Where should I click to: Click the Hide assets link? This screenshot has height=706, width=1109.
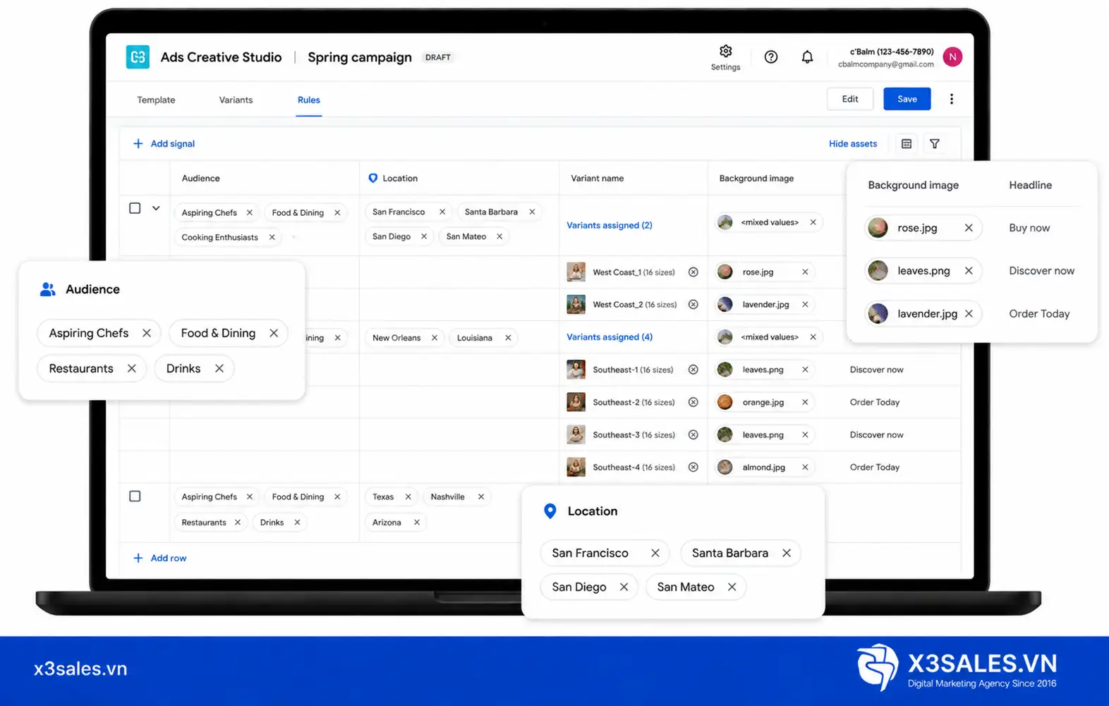853,144
